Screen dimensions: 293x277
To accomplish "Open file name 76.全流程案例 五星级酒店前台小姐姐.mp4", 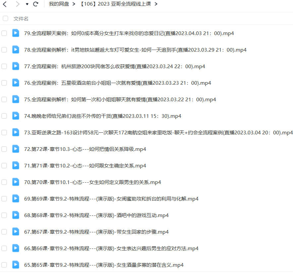I will coord(118,83).
